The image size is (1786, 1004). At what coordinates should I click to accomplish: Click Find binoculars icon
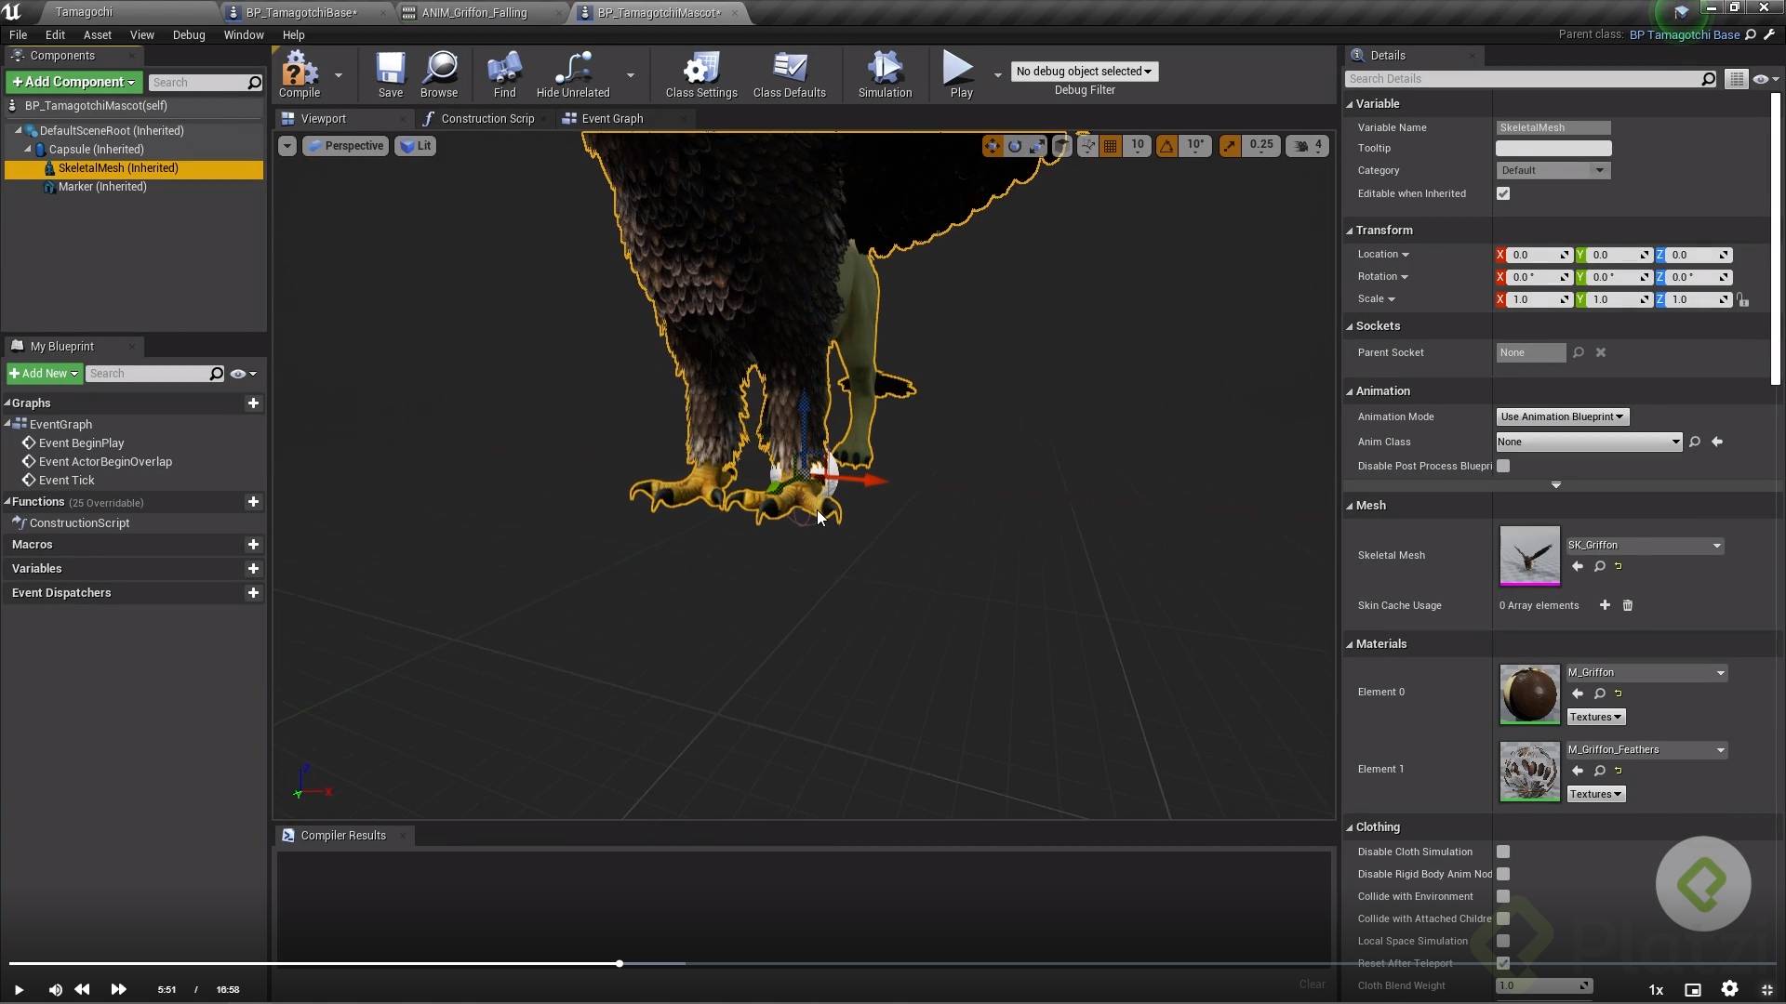504,73
